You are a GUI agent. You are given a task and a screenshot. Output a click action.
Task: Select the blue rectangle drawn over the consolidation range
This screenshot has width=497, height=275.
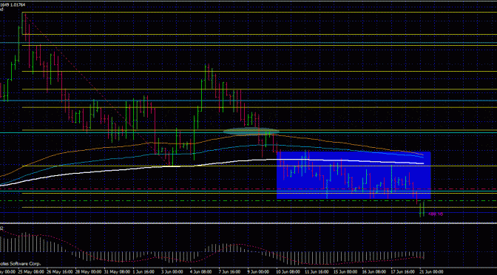coord(354,175)
